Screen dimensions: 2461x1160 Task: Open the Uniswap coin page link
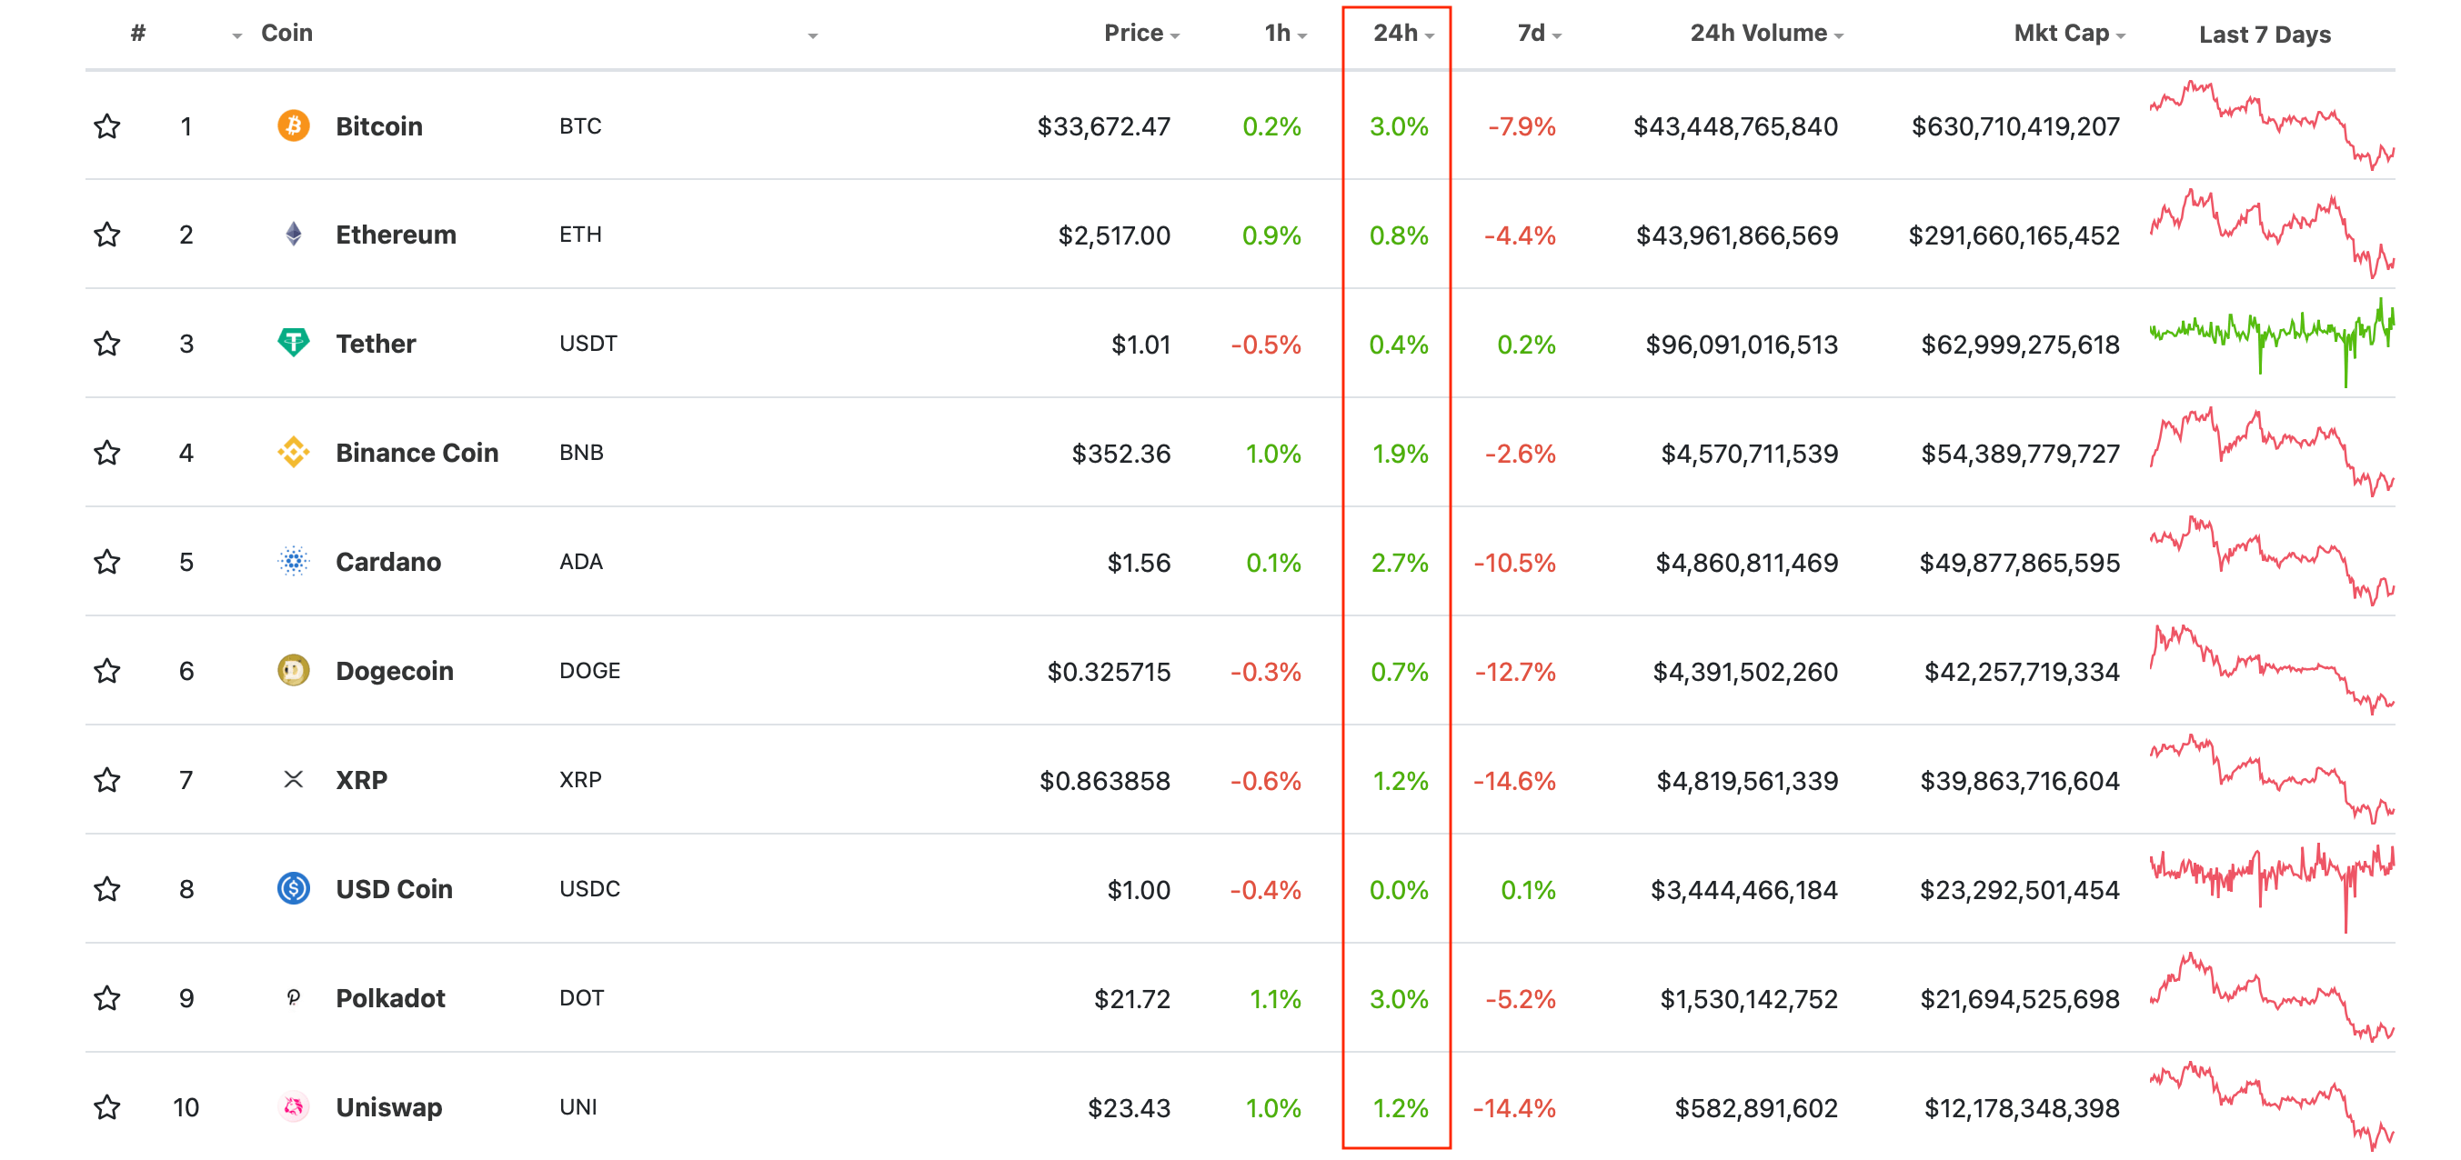click(389, 1107)
